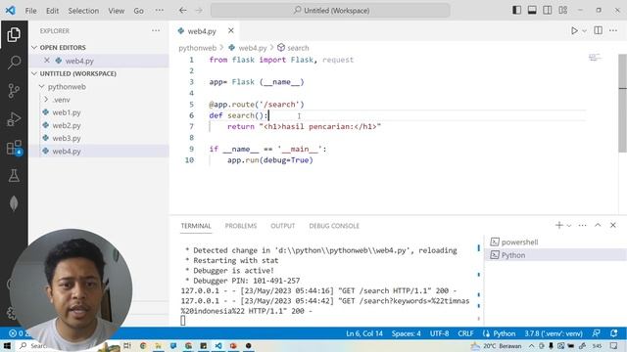The height and width of the screenshot is (352, 627).
Task: Click pythonweb in the breadcrumb
Action: pos(197,48)
